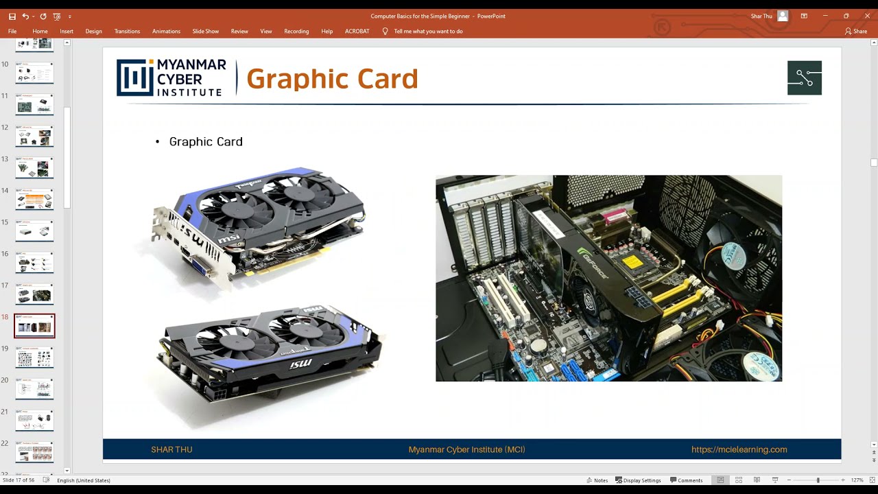This screenshot has height=494, width=878.
Task: Share the presentation using Share button
Action: [x=856, y=32]
